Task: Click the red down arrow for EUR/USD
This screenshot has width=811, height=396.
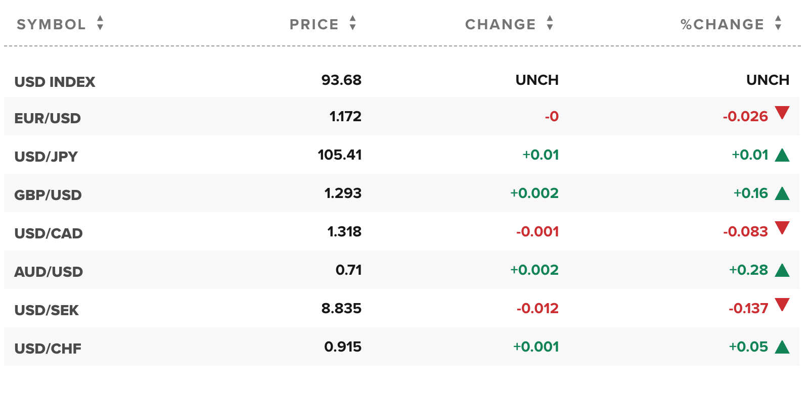Action: coord(782,113)
